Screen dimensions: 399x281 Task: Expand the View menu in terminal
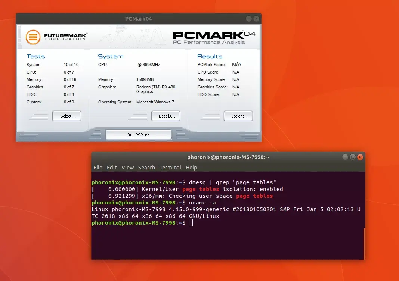127,168
